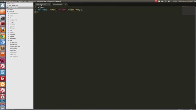Expand the tmp folder
The height and width of the screenshot is (110, 196).
pyautogui.click(x=9, y=40)
